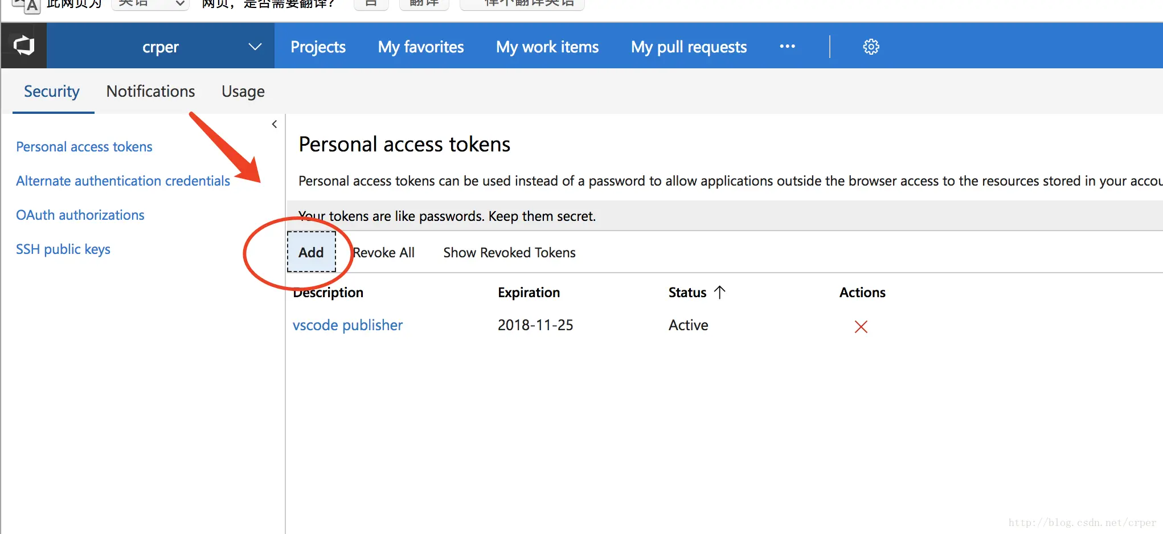Switch to the Usage tab
1163x534 pixels.
click(x=243, y=91)
